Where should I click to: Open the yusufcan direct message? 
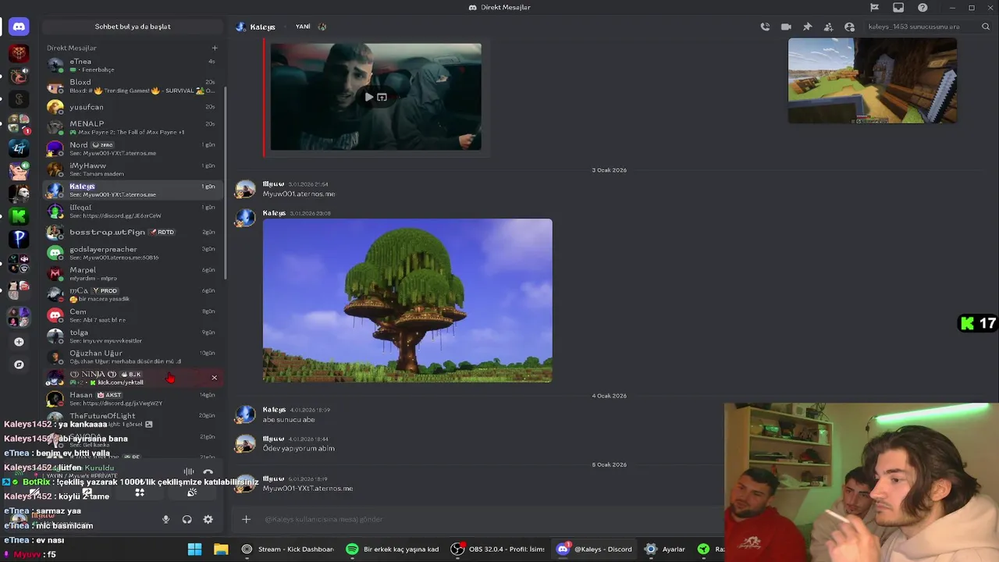coord(133,107)
